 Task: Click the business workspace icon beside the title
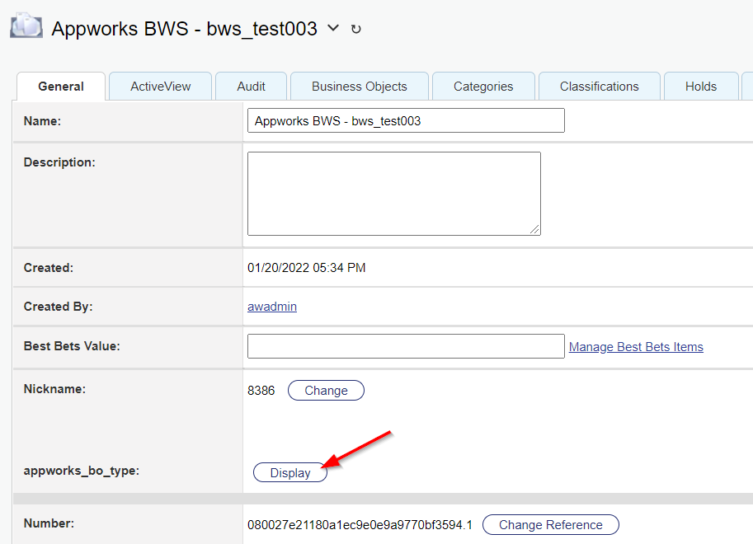(x=26, y=26)
